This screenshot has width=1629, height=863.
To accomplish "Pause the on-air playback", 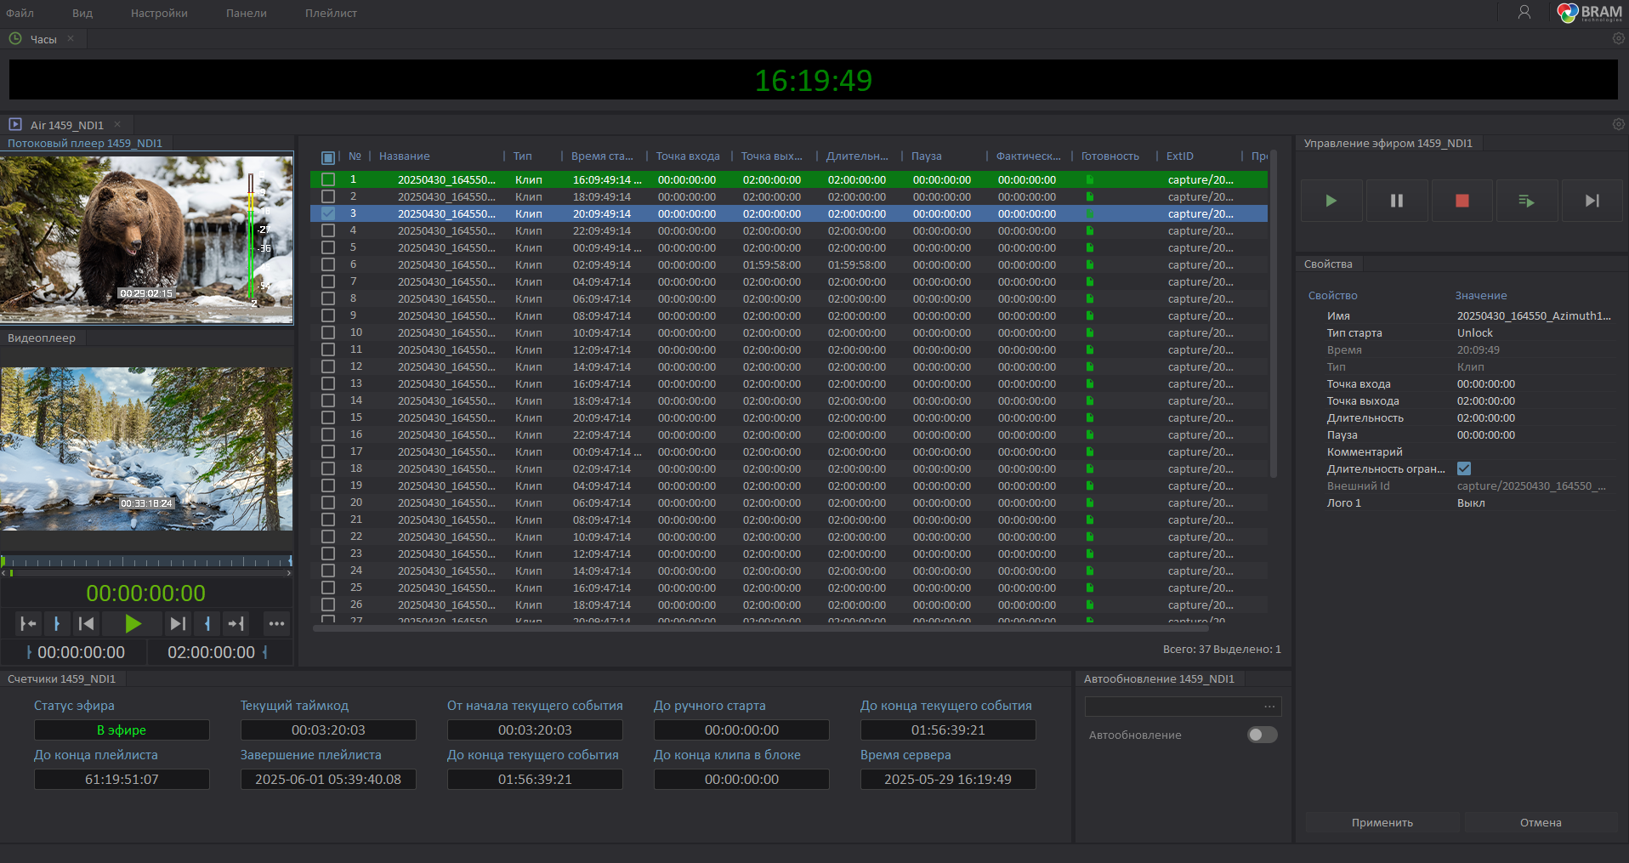I will click(1397, 201).
